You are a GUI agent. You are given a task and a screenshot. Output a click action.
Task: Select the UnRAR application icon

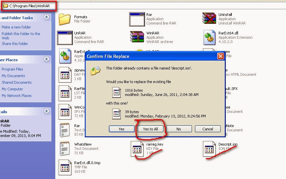tap(65, 38)
